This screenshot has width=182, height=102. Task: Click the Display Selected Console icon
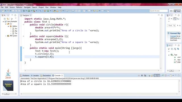pyautogui.click(x=166, y=76)
